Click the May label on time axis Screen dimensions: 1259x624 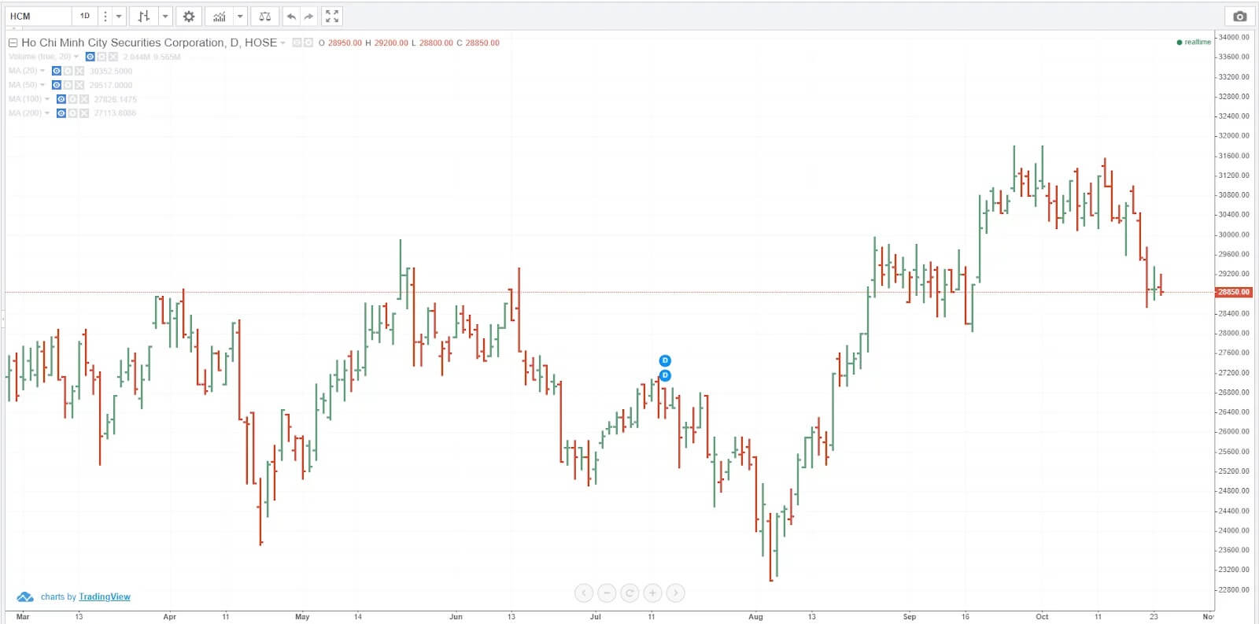pyautogui.click(x=302, y=616)
